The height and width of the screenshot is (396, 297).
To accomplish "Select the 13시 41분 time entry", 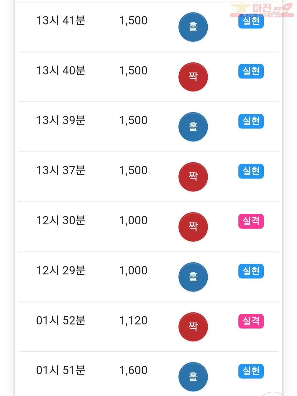I will click(x=61, y=21).
